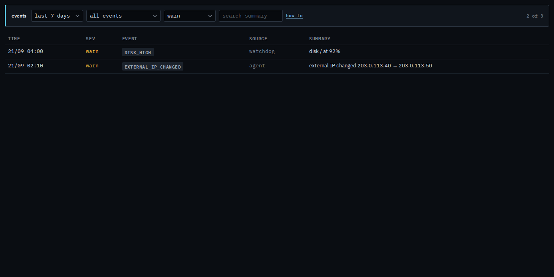Image resolution: width=554 pixels, height=277 pixels.
Task: Open the 'all events' type dropdown
Action: click(123, 16)
